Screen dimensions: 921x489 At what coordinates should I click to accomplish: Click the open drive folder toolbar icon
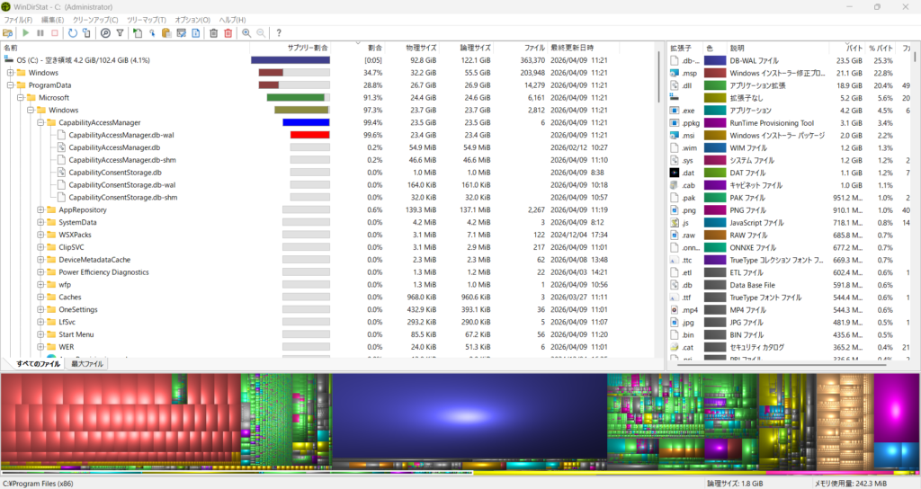tap(8, 33)
